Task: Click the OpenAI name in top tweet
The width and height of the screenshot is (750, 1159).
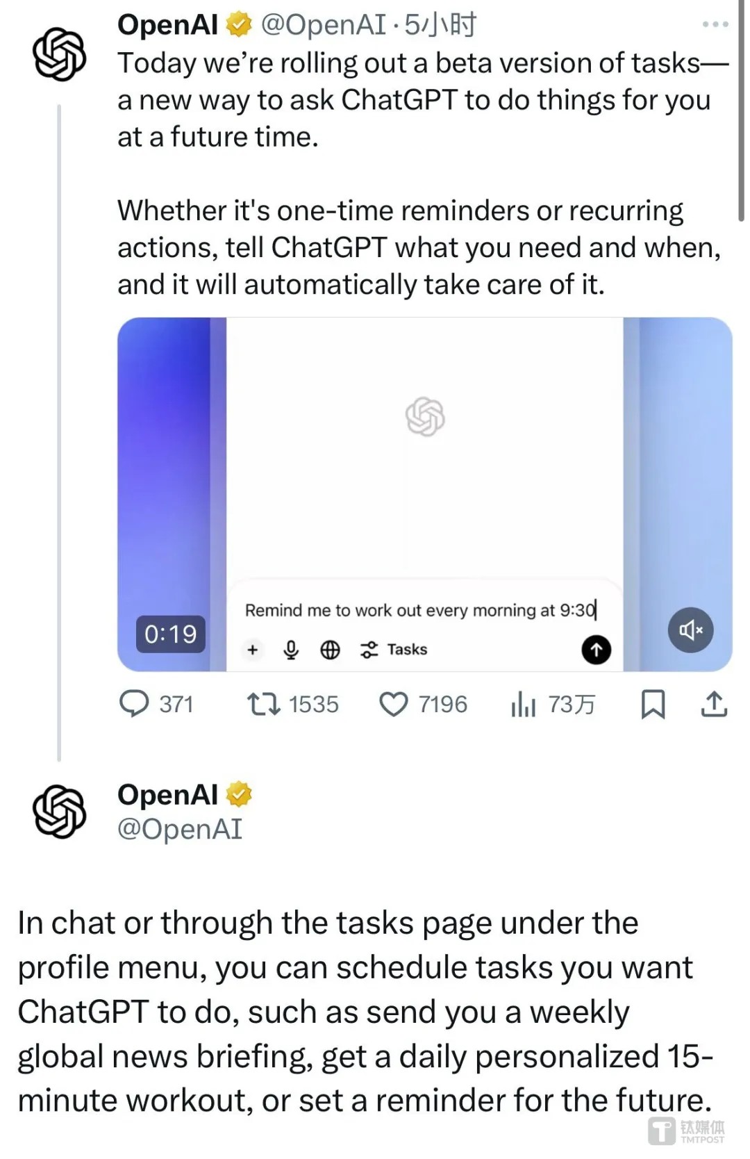Action: pyautogui.click(x=168, y=25)
